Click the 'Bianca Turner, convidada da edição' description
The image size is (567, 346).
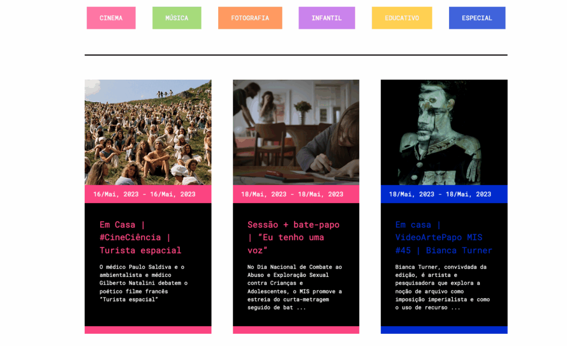pyautogui.click(x=442, y=287)
